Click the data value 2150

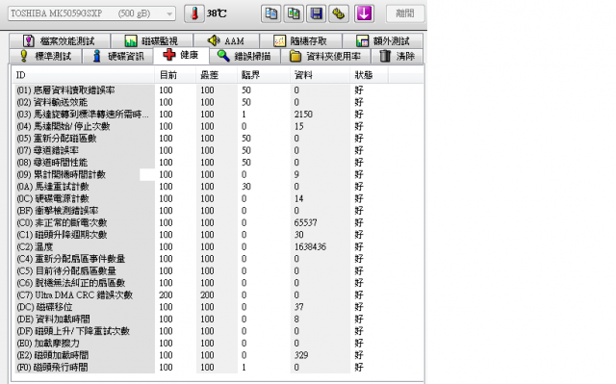coord(303,115)
